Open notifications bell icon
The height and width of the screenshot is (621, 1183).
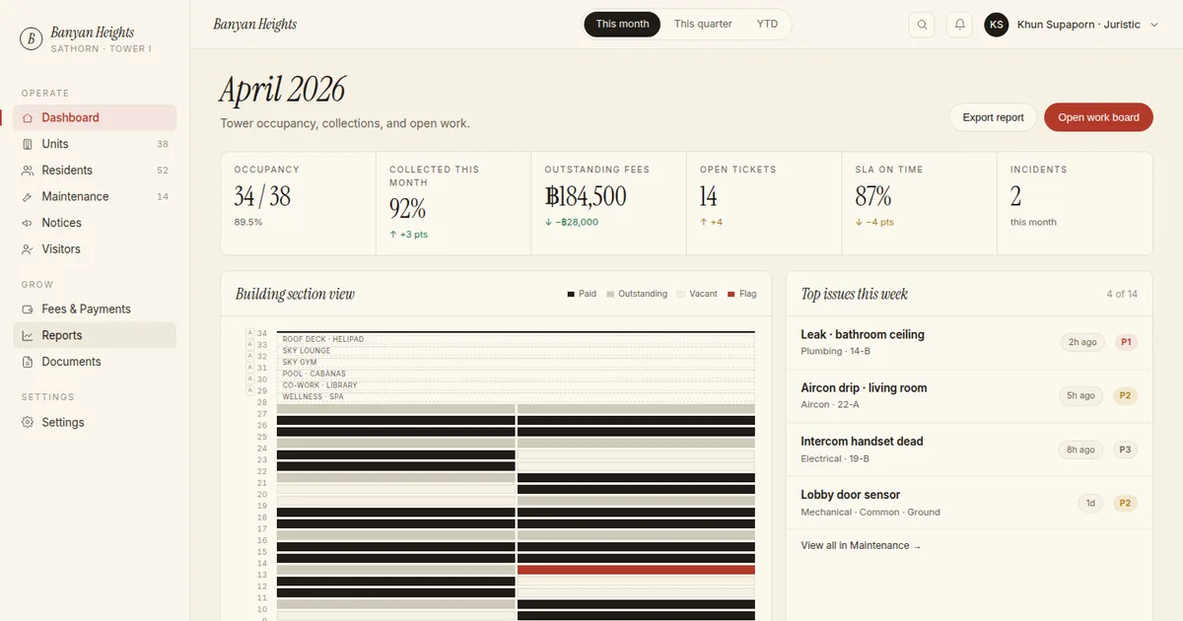coord(959,25)
